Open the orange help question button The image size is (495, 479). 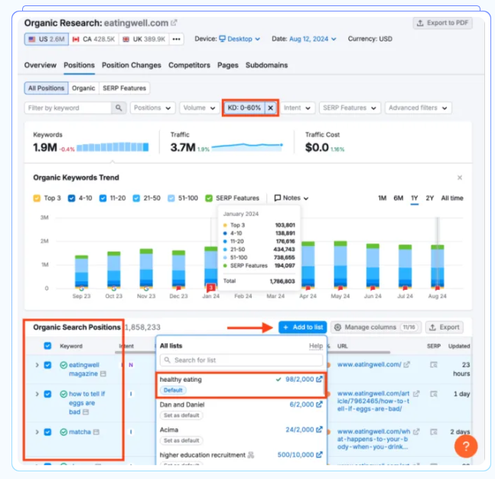pos(466,447)
